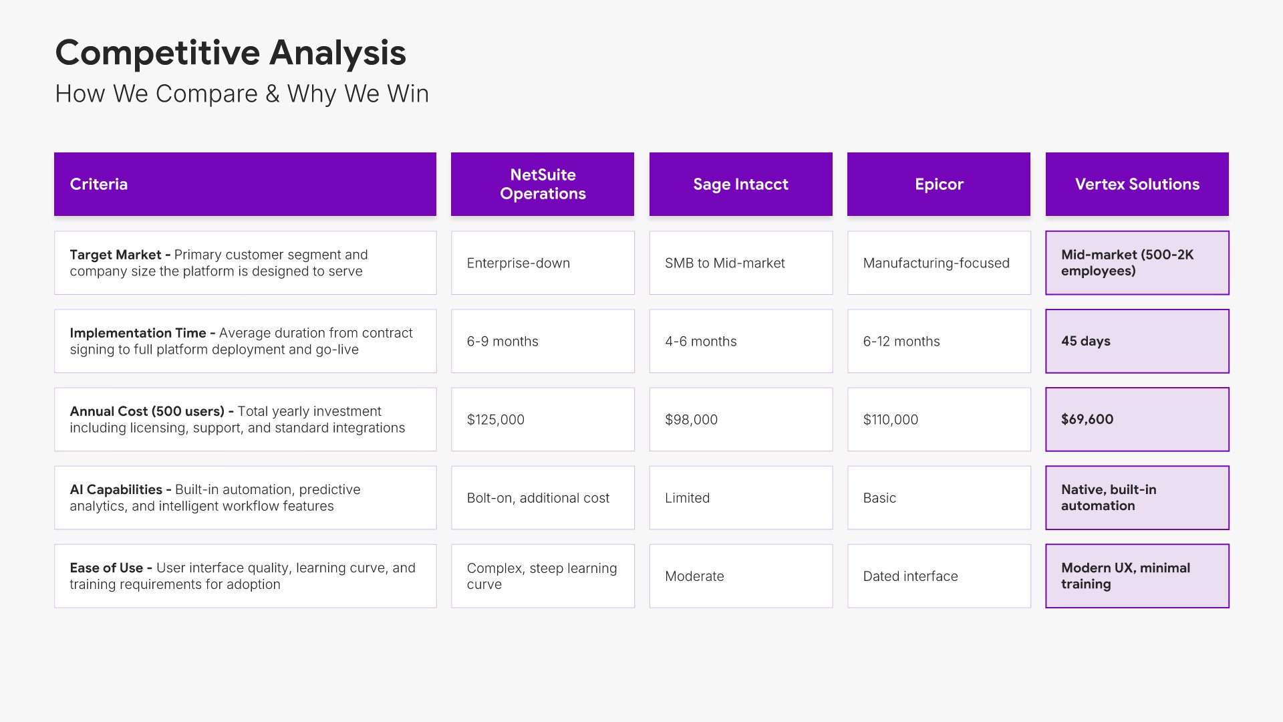Image resolution: width=1283 pixels, height=722 pixels.
Task: Click the Criteria header cell
Action: coord(245,184)
